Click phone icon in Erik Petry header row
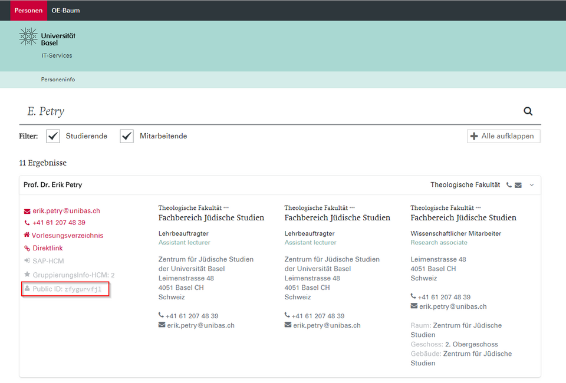 tap(509, 185)
